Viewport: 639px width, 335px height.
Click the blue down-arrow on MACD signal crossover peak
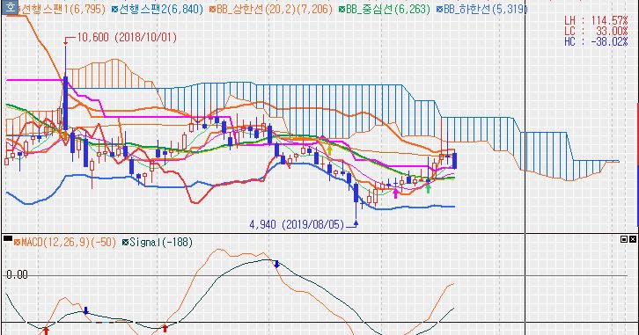tap(276, 264)
